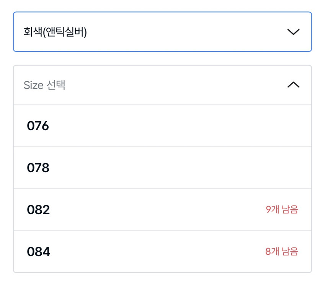Click the 8개 남음 stock label
325x283 pixels.
(x=282, y=252)
